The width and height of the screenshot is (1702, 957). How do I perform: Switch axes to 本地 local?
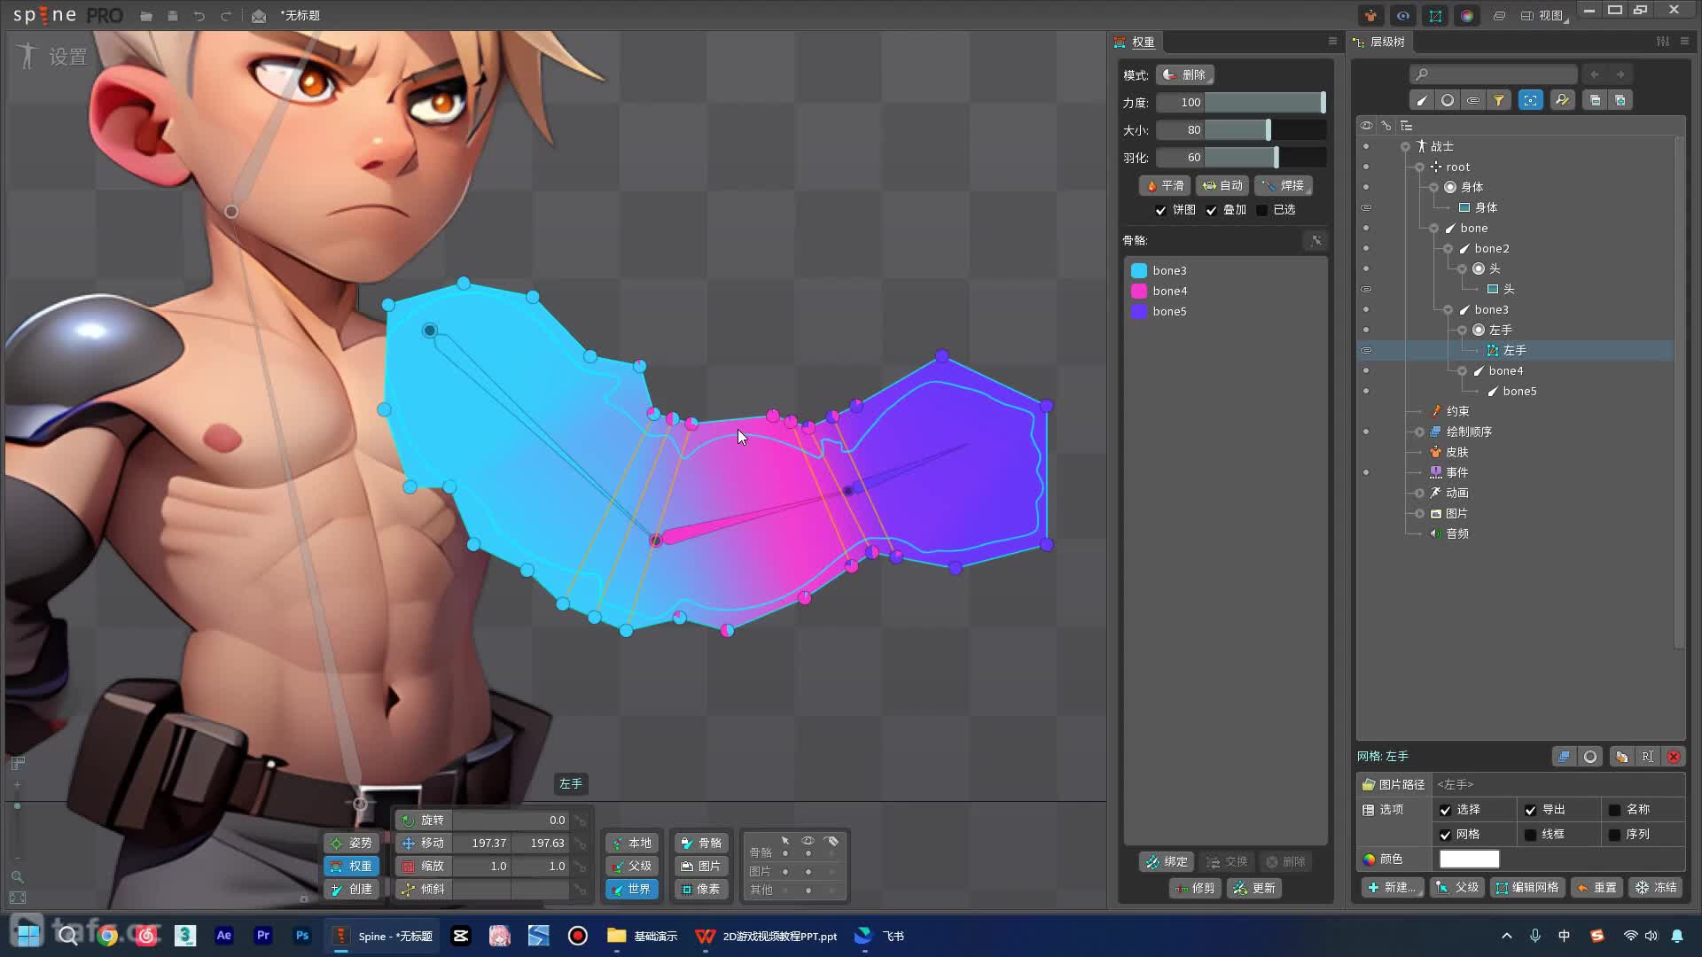pyautogui.click(x=631, y=843)
